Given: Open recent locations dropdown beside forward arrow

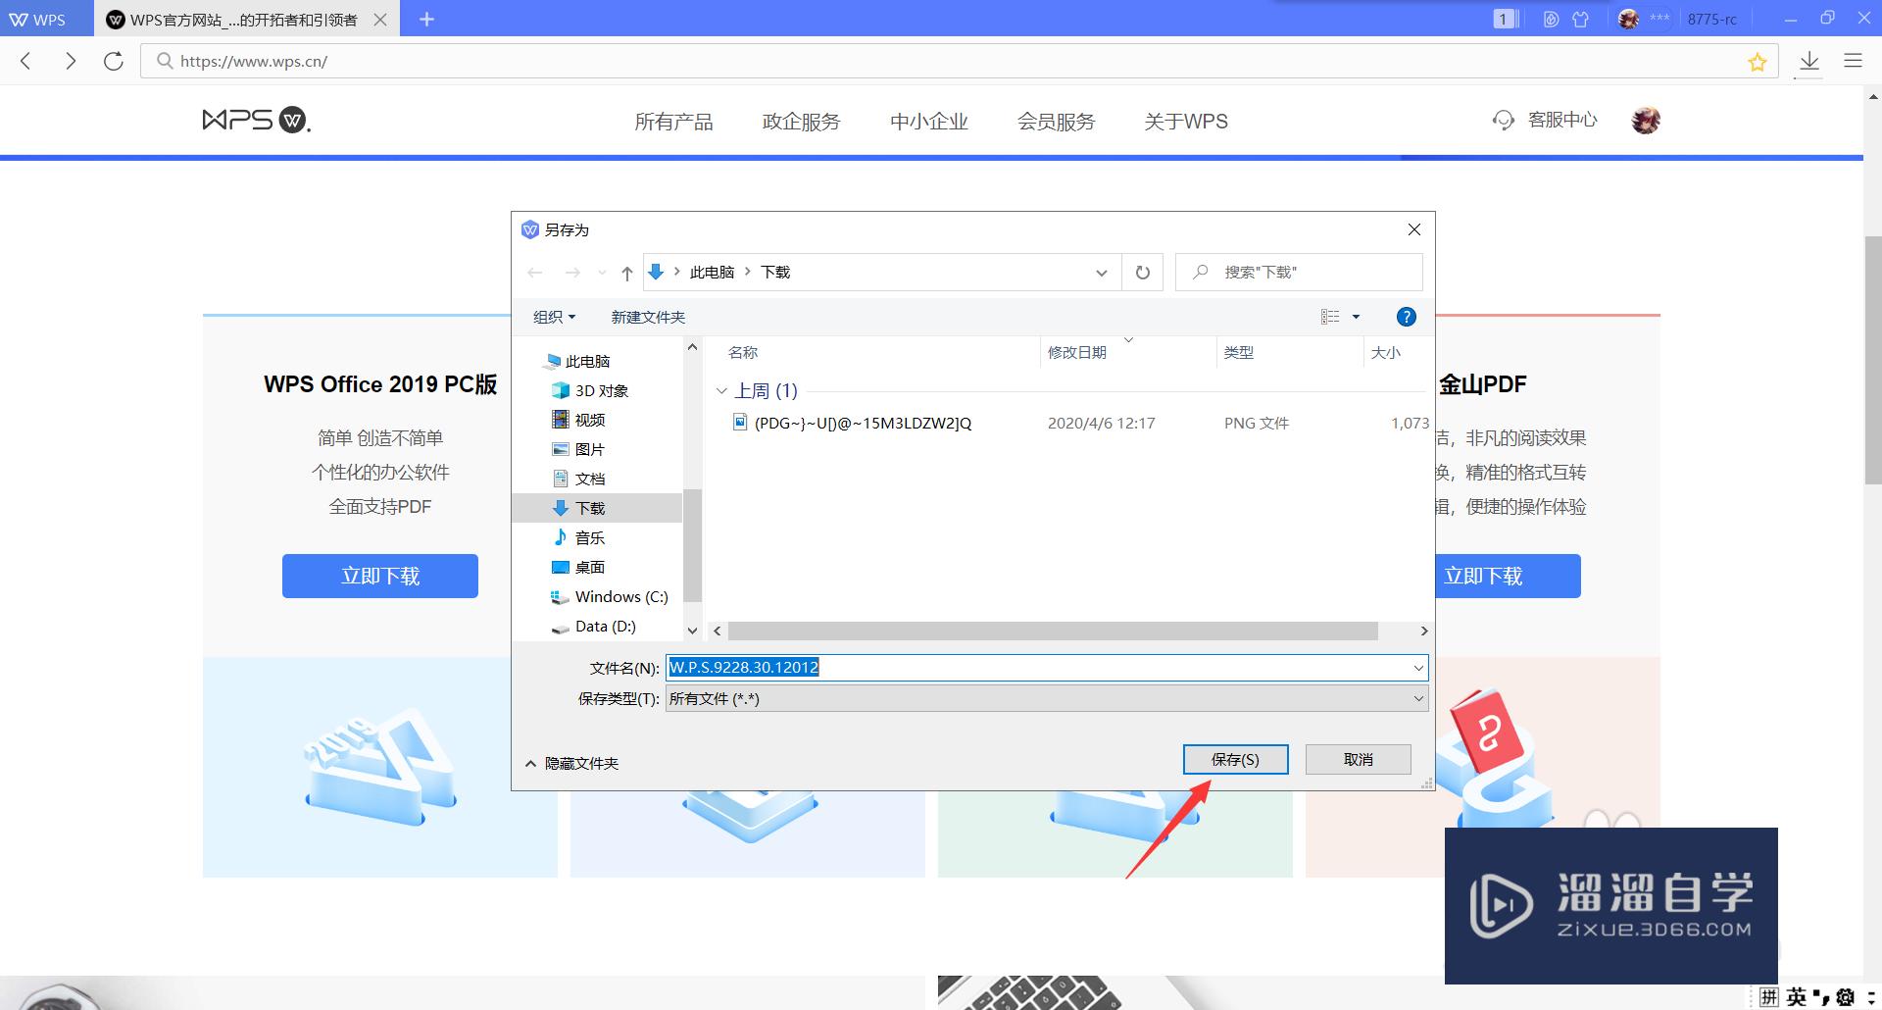Looking at the screenshot, I should coord(602,273).
